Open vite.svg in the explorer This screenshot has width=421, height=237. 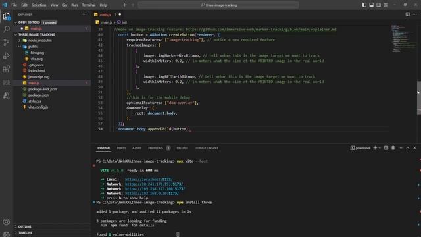(37, 59)
